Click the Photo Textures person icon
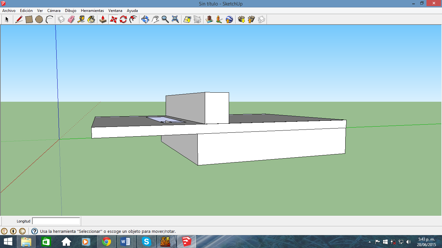This screenshot has width=442, height=248. pos(219,19)
